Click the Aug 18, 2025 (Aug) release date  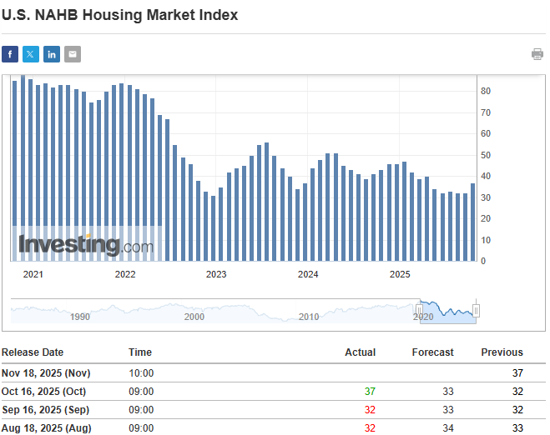pyautogui.click(x=45, y=428)
